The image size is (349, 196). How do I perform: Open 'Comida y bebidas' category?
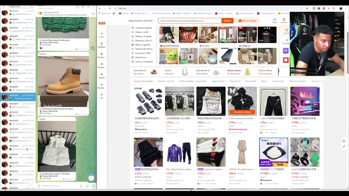142,28
